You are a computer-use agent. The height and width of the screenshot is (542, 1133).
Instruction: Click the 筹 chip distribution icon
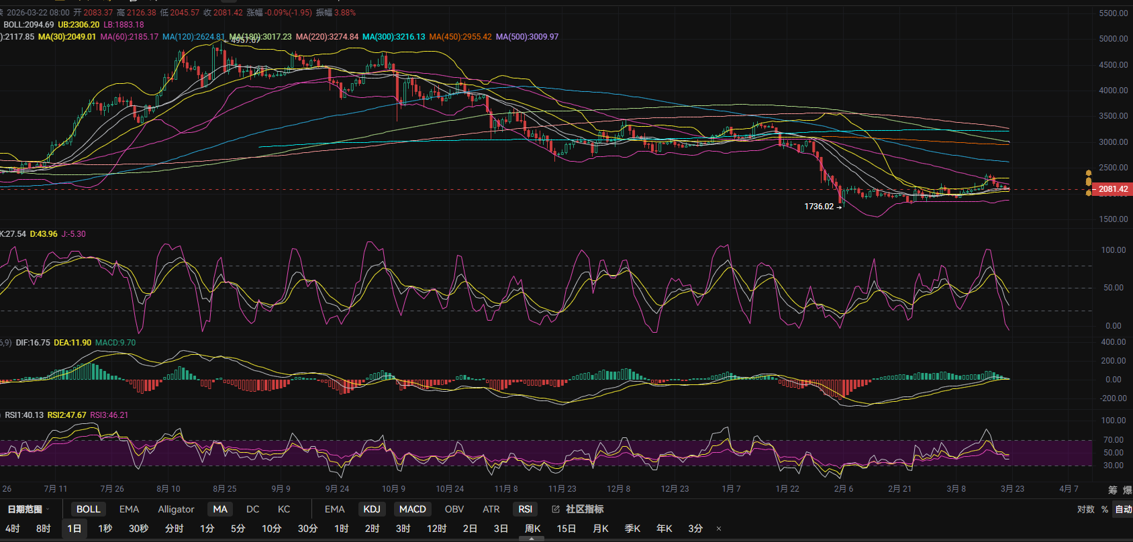[x=1113, y=490]
